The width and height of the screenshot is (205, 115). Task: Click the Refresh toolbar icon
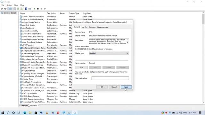pos(18,9)
